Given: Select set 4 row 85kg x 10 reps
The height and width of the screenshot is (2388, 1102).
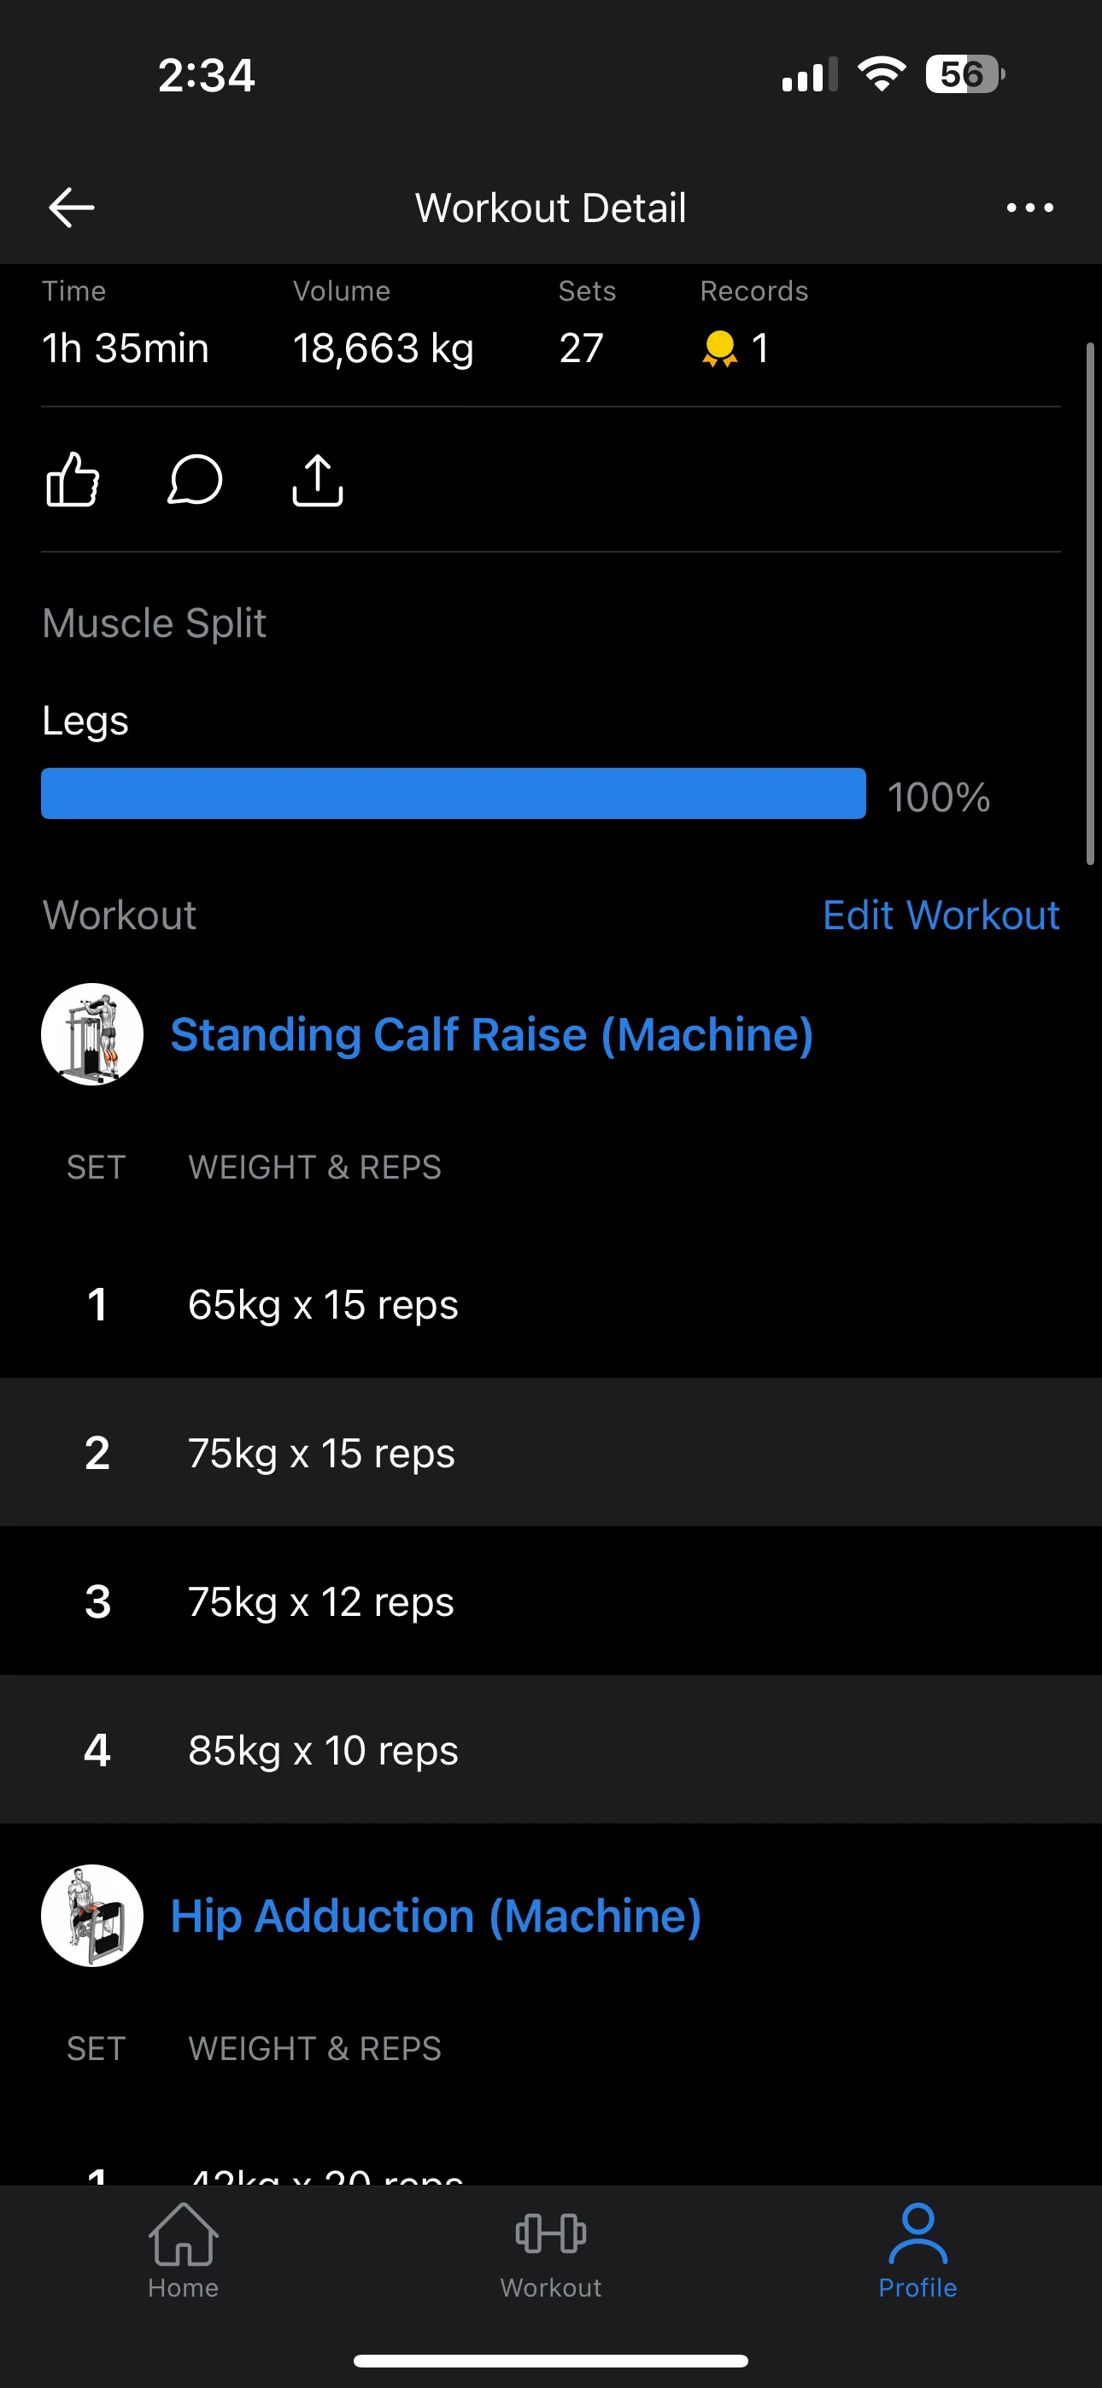Looking at the screenshot, I should [551, 1749].
